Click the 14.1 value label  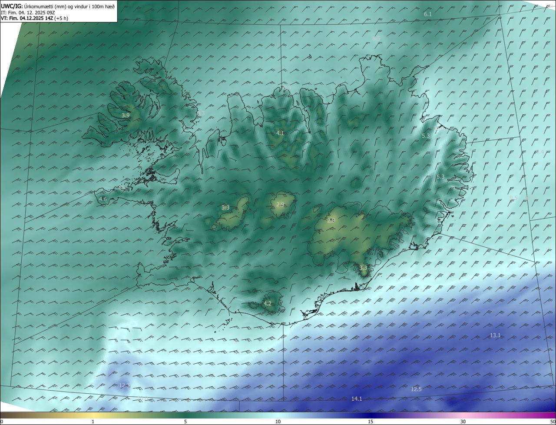pyautogui.click(x=357, y=398)
